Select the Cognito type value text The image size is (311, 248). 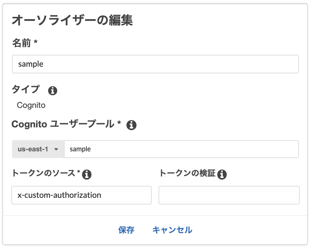tap(31, 105)
